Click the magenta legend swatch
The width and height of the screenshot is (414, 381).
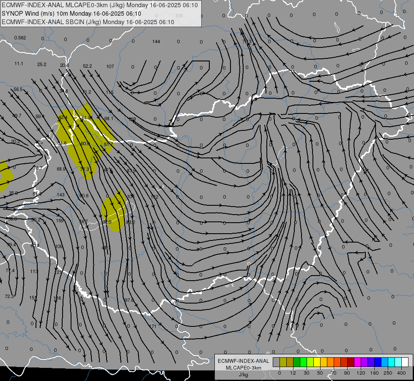[357, 362]
